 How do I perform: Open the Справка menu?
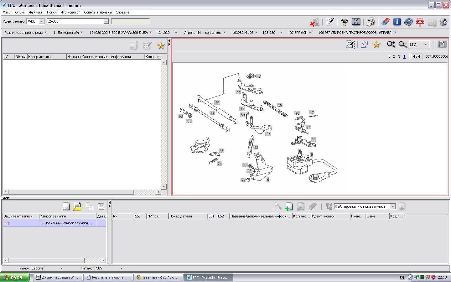122,12
